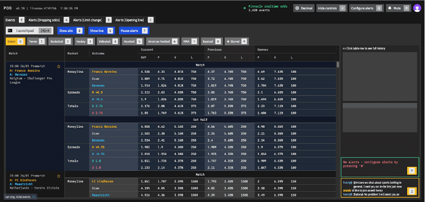Click the NVP column header

pos(143,57)
